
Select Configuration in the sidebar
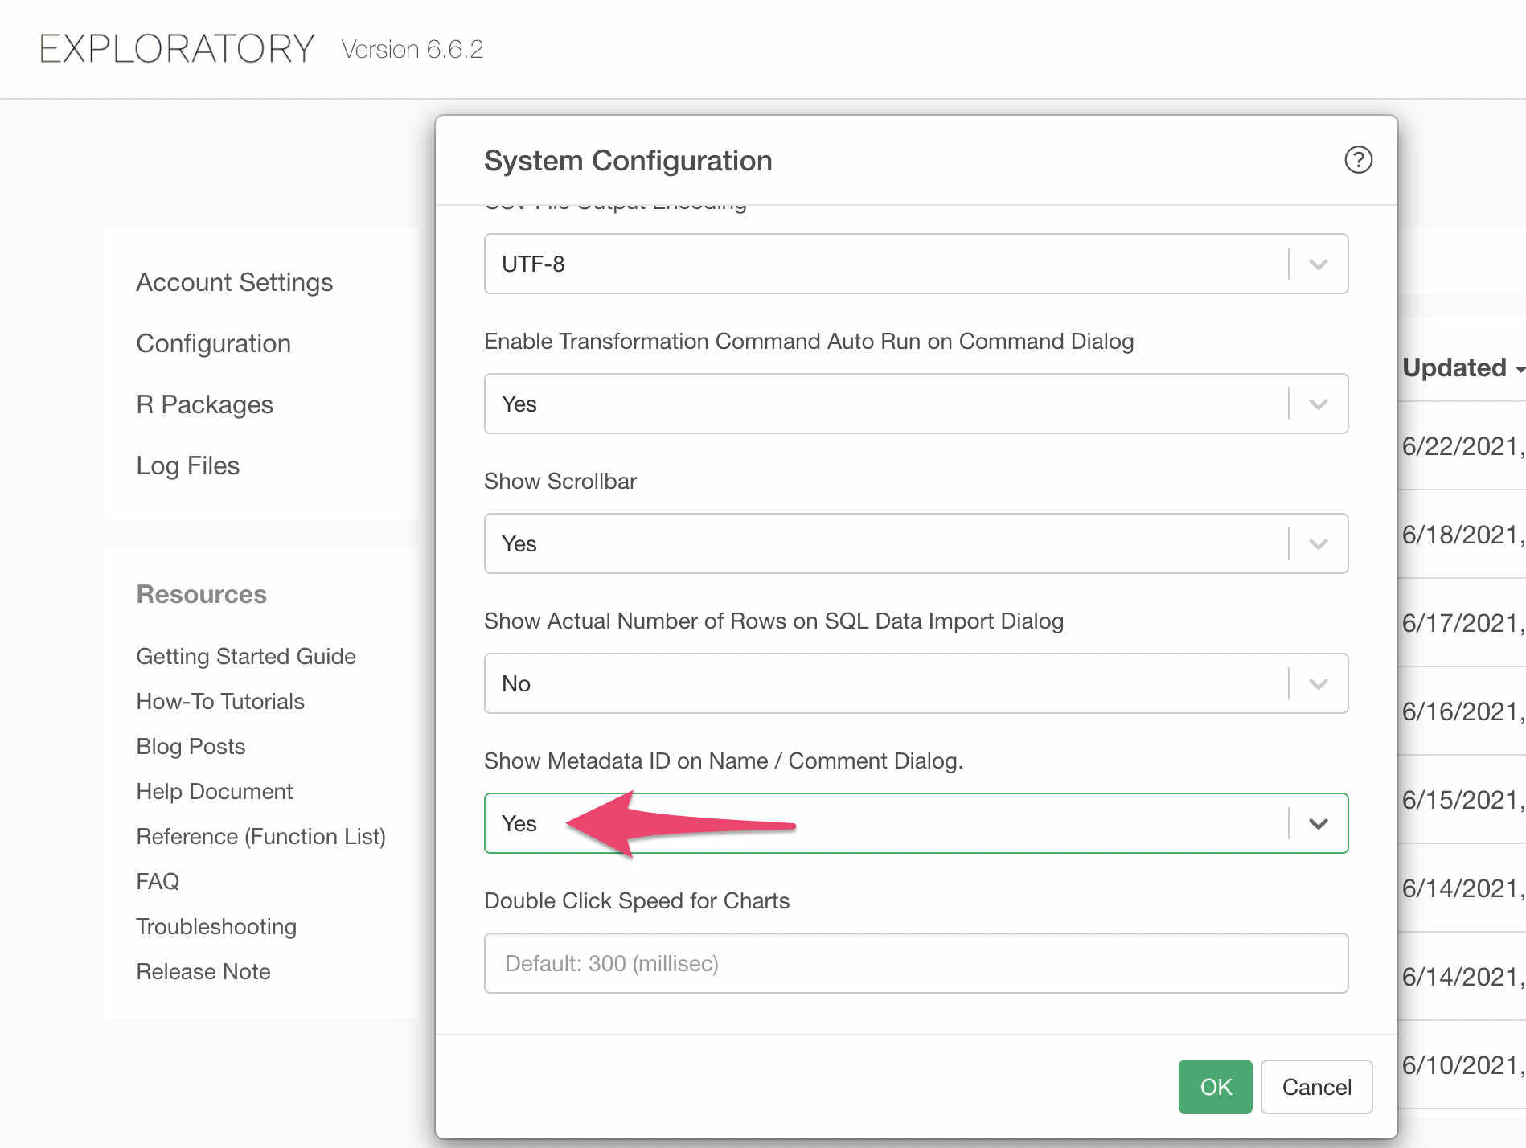213,343
